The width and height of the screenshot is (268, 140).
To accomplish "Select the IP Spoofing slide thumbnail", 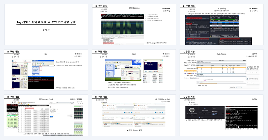I will coord(222,25).
